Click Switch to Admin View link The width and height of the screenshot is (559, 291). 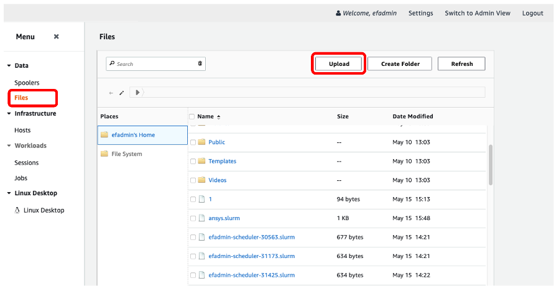(478, 13)
